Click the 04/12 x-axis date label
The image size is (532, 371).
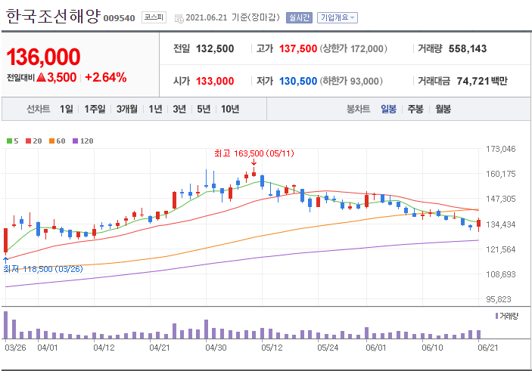point(104,348)
